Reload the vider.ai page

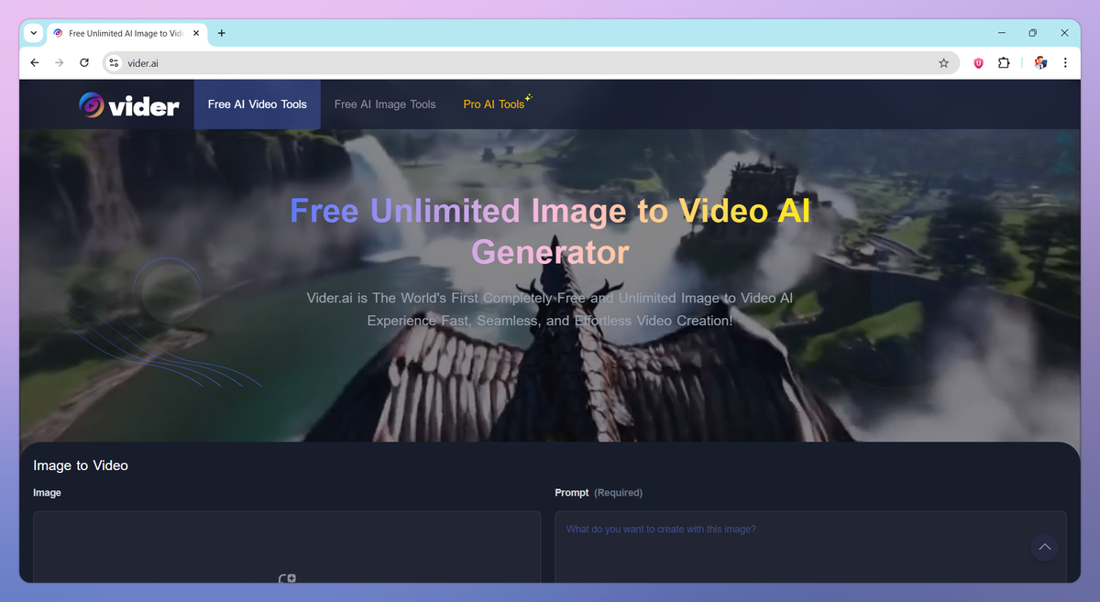(x=84, y=63)
